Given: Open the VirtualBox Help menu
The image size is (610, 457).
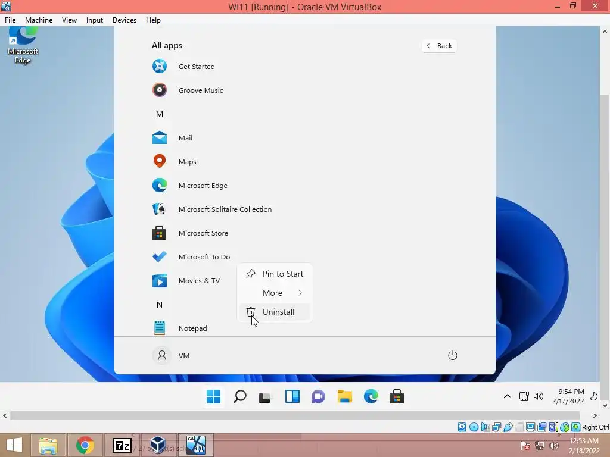Looking at the screenshot, I should pyautogui.click(x=153, y=20).
